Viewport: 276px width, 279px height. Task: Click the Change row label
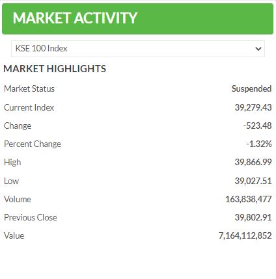[18, 126]
